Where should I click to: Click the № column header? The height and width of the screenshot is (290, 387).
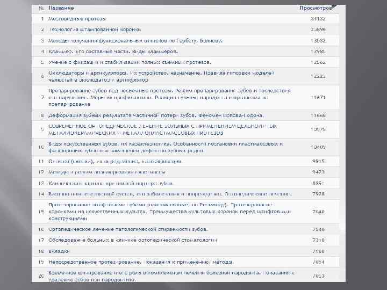tap(41, 8)
